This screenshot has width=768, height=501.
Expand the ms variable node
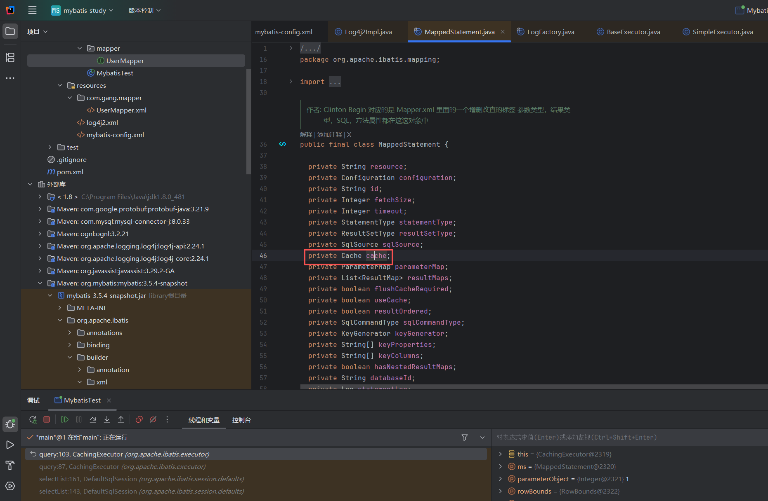[x=501, y=466]
